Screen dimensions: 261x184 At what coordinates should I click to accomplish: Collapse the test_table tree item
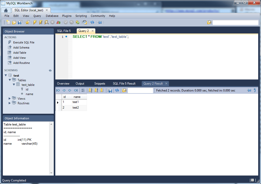(14, 85)
